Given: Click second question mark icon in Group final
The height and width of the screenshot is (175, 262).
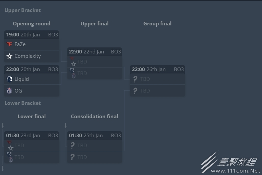Looking at the screenshot, I should click(x=135, y=91).
